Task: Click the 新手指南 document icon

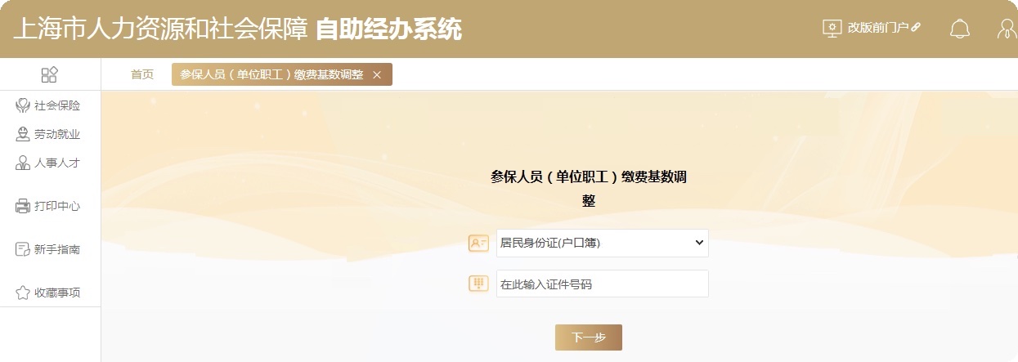Action: (x=23, y=249)
